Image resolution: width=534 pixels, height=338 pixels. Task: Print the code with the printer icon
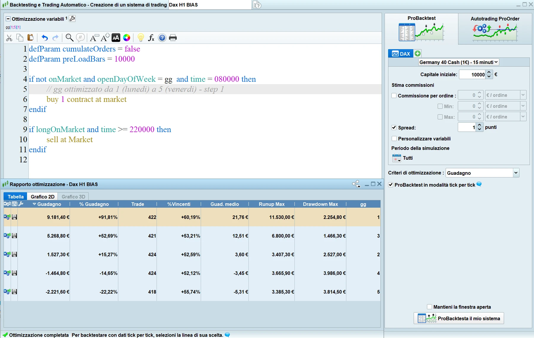click(173, 38)
